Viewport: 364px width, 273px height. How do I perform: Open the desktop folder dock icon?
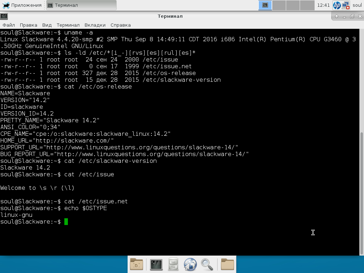pyautogui.click(x=136, y=264)
